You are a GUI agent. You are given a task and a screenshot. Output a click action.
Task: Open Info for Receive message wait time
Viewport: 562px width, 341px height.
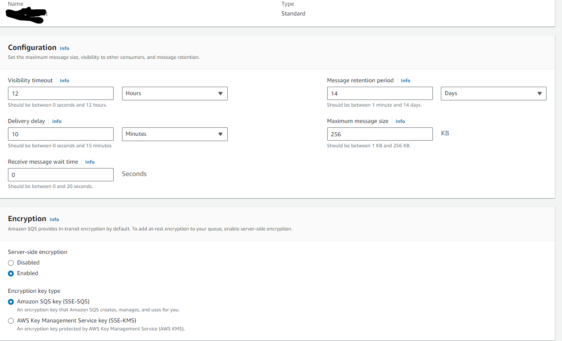pos(90,162)
